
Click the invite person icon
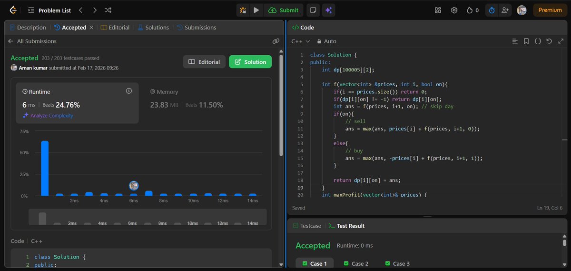coord(505,10)
